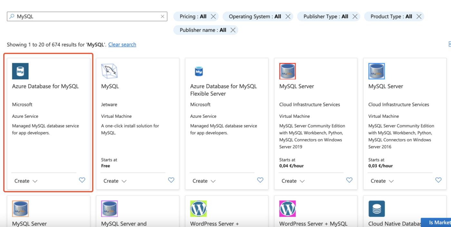This screenshot has width=451, height=227.
Task: Click Azure Database for MySQL Flexible Server icon
Action: coord(199,71)
